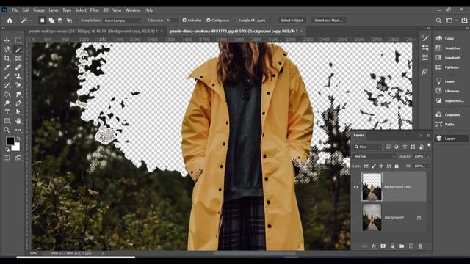Toggle the Contiguous checkbox

[209, 21]
